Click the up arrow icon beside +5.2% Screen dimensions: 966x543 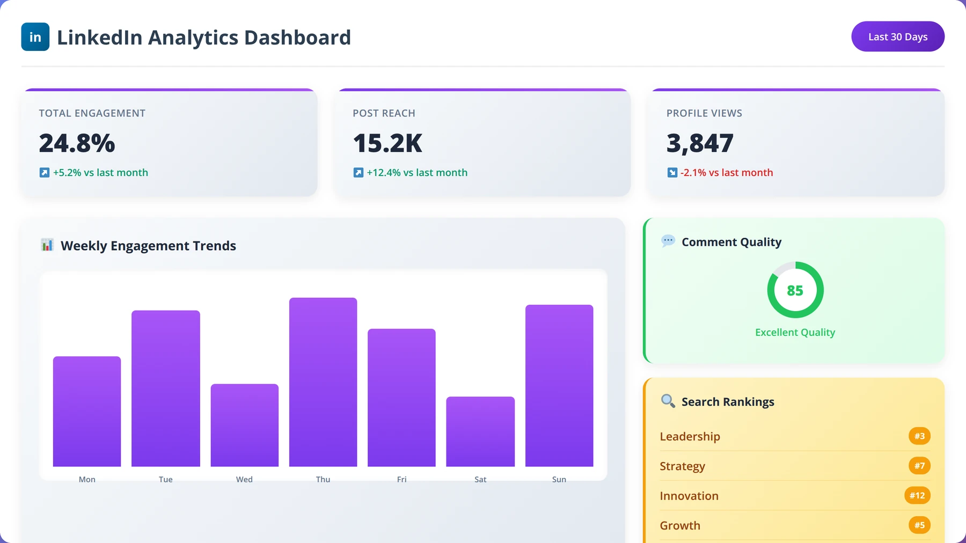coord(45,173)
